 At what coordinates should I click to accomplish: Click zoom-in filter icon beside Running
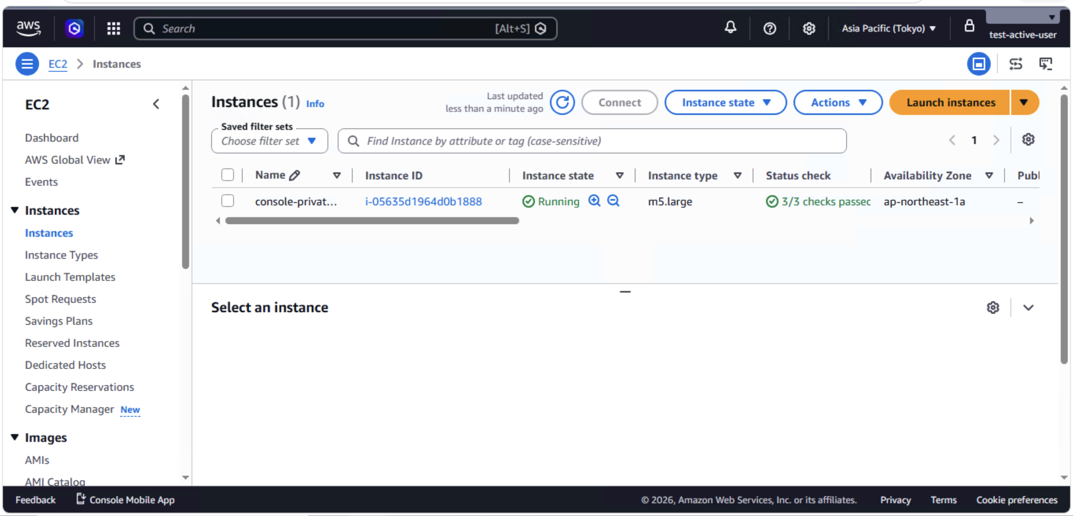click(594, 201)
